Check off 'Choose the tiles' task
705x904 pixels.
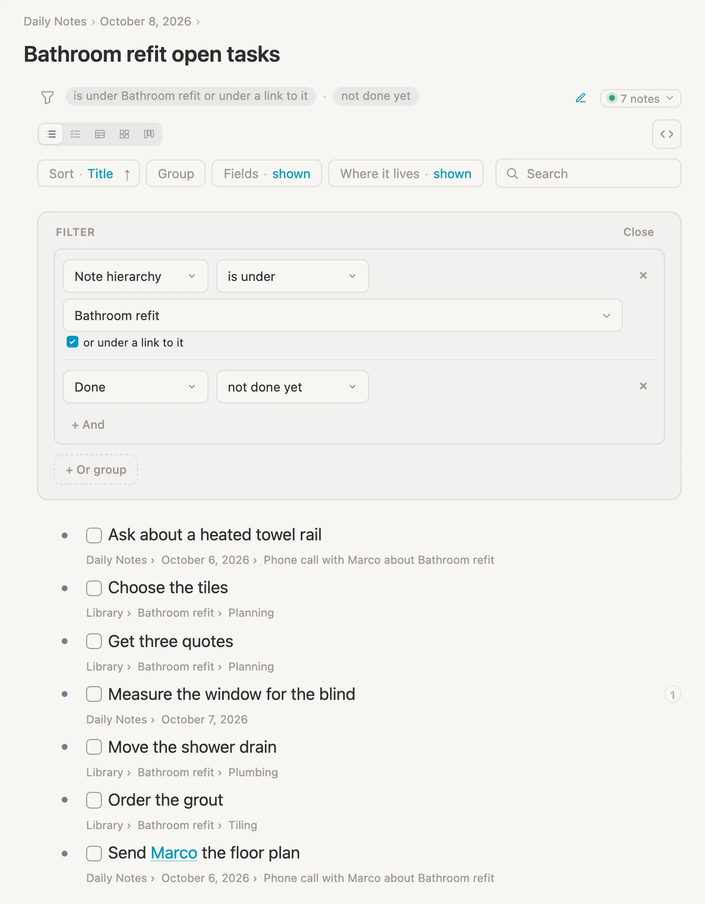point(94,588)
